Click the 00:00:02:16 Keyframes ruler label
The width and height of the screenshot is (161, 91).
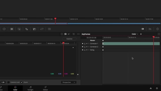(x=132, y=37)
